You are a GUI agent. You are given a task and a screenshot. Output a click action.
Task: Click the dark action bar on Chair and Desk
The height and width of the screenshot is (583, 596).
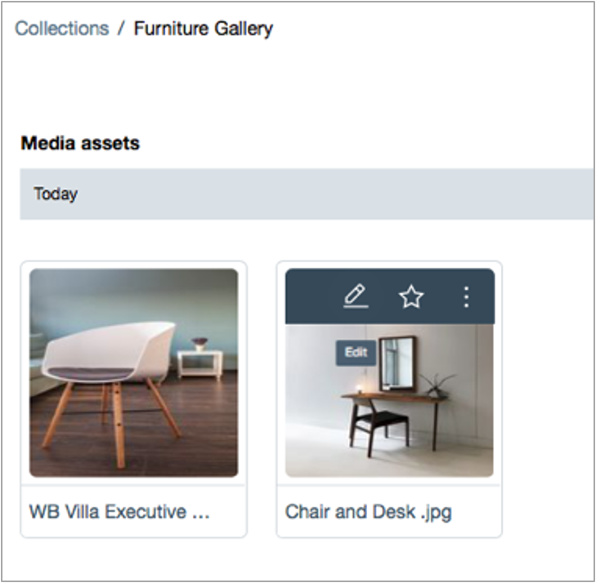(390, 296)
